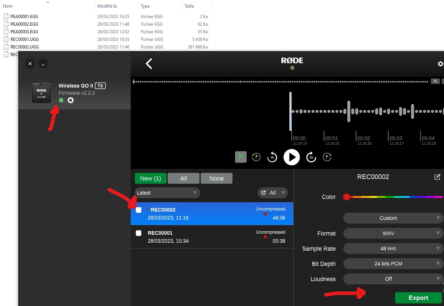Click the green Export button
Screen dimensions: 444x306
tap(418, 298)
